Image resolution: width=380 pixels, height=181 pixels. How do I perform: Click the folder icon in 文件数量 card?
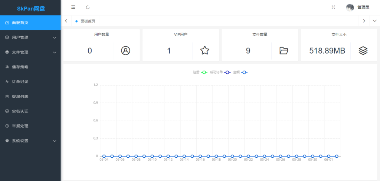pos(284,51)
